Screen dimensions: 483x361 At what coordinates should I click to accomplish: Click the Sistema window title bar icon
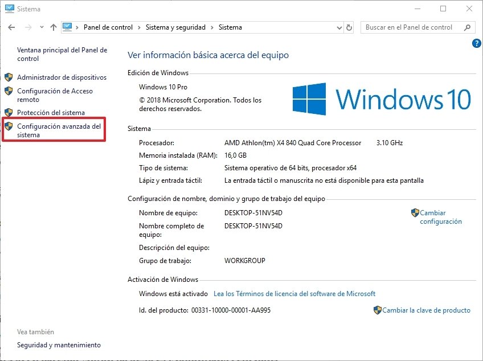[x=10, y=9]
